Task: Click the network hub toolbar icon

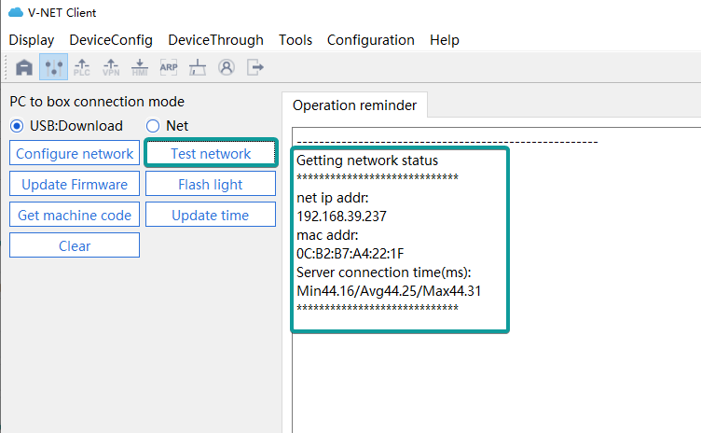Action: [198, 67]
